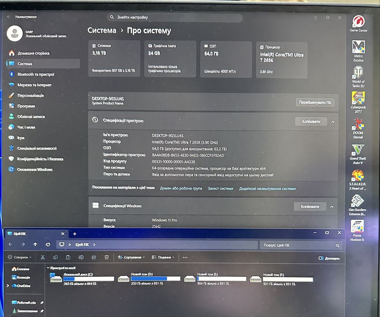Open Додаткові налаштування системи link
Viewport: 380px width, 317px height.
click(x=267, y=189)
